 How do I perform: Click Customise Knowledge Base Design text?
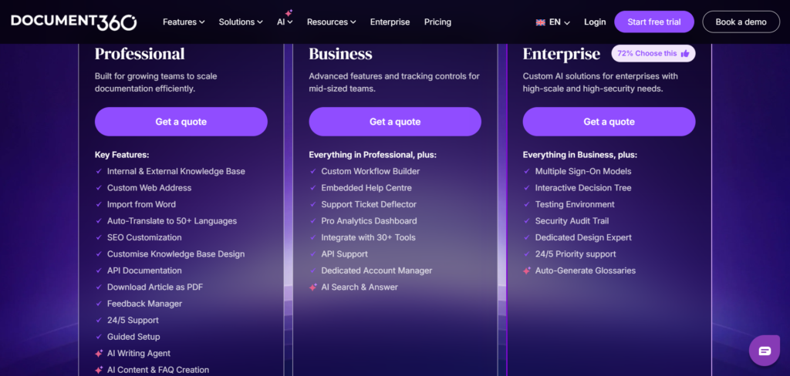[x=176, y=254]
